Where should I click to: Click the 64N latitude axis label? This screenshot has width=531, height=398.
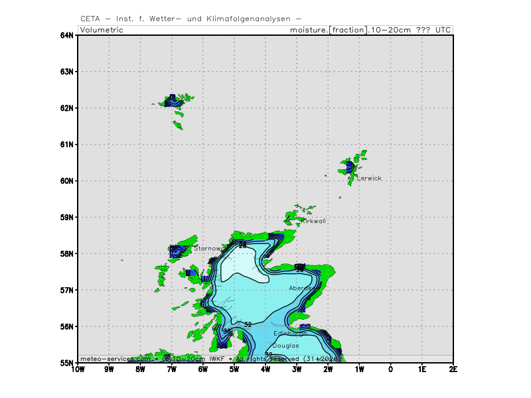(x=66, y=35)
